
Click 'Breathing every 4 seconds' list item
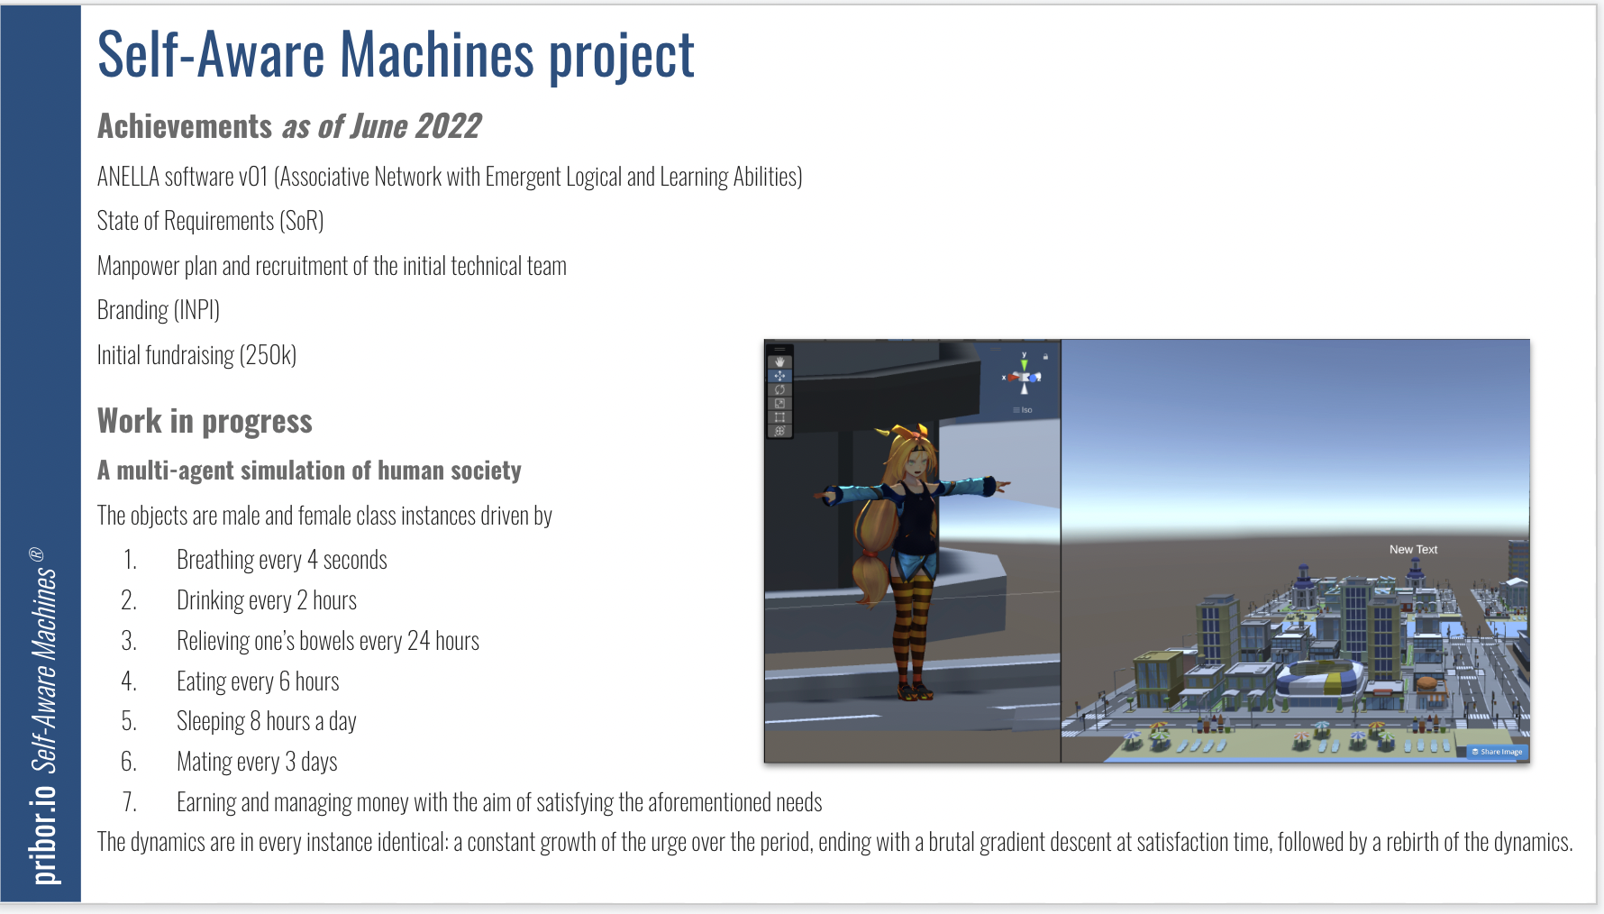(x=281, y=560)
